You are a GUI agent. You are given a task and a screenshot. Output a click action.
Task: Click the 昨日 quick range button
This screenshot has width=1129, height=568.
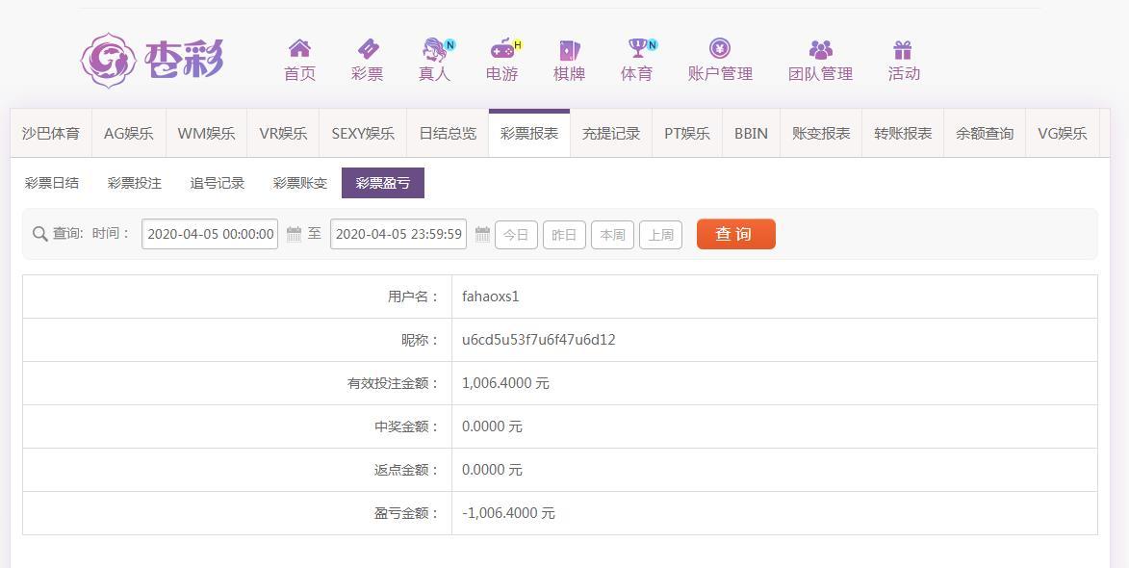click(x=564, y=235)
